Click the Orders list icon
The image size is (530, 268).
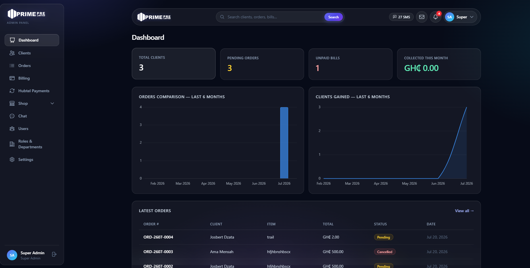point(12,66)
